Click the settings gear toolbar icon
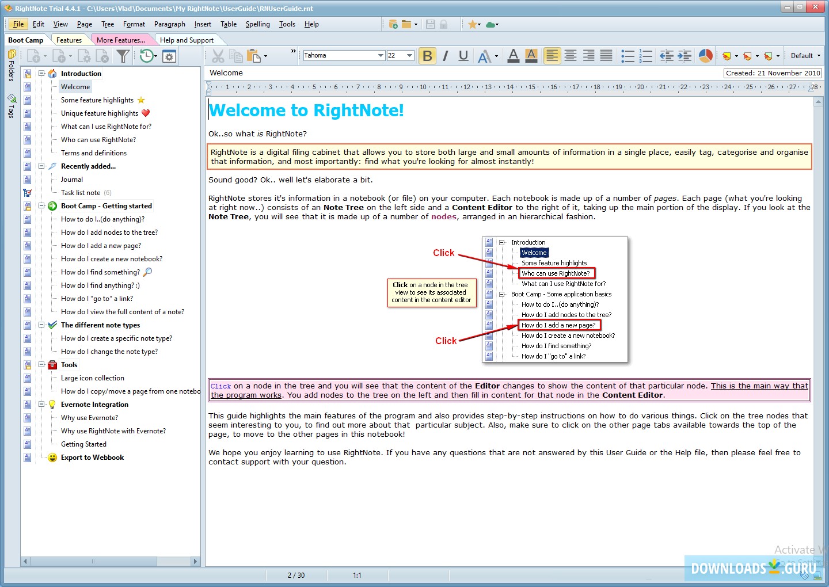 point(169,56)
